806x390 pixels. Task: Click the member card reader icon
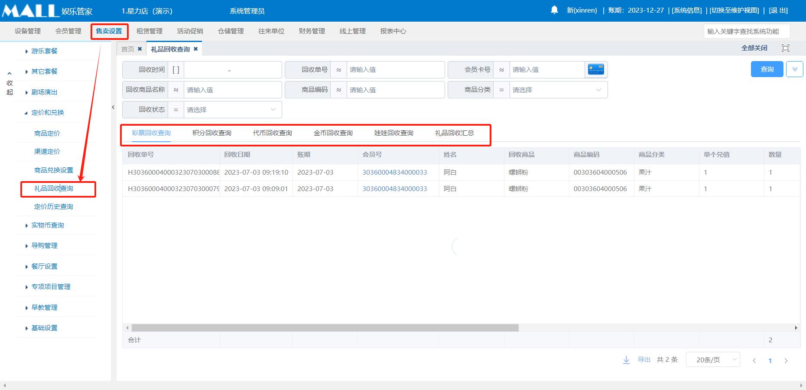pos(596,69)
